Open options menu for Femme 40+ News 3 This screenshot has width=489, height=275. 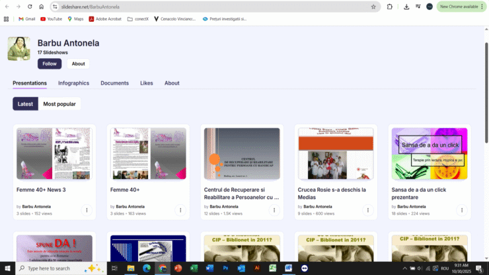[86, 210]
